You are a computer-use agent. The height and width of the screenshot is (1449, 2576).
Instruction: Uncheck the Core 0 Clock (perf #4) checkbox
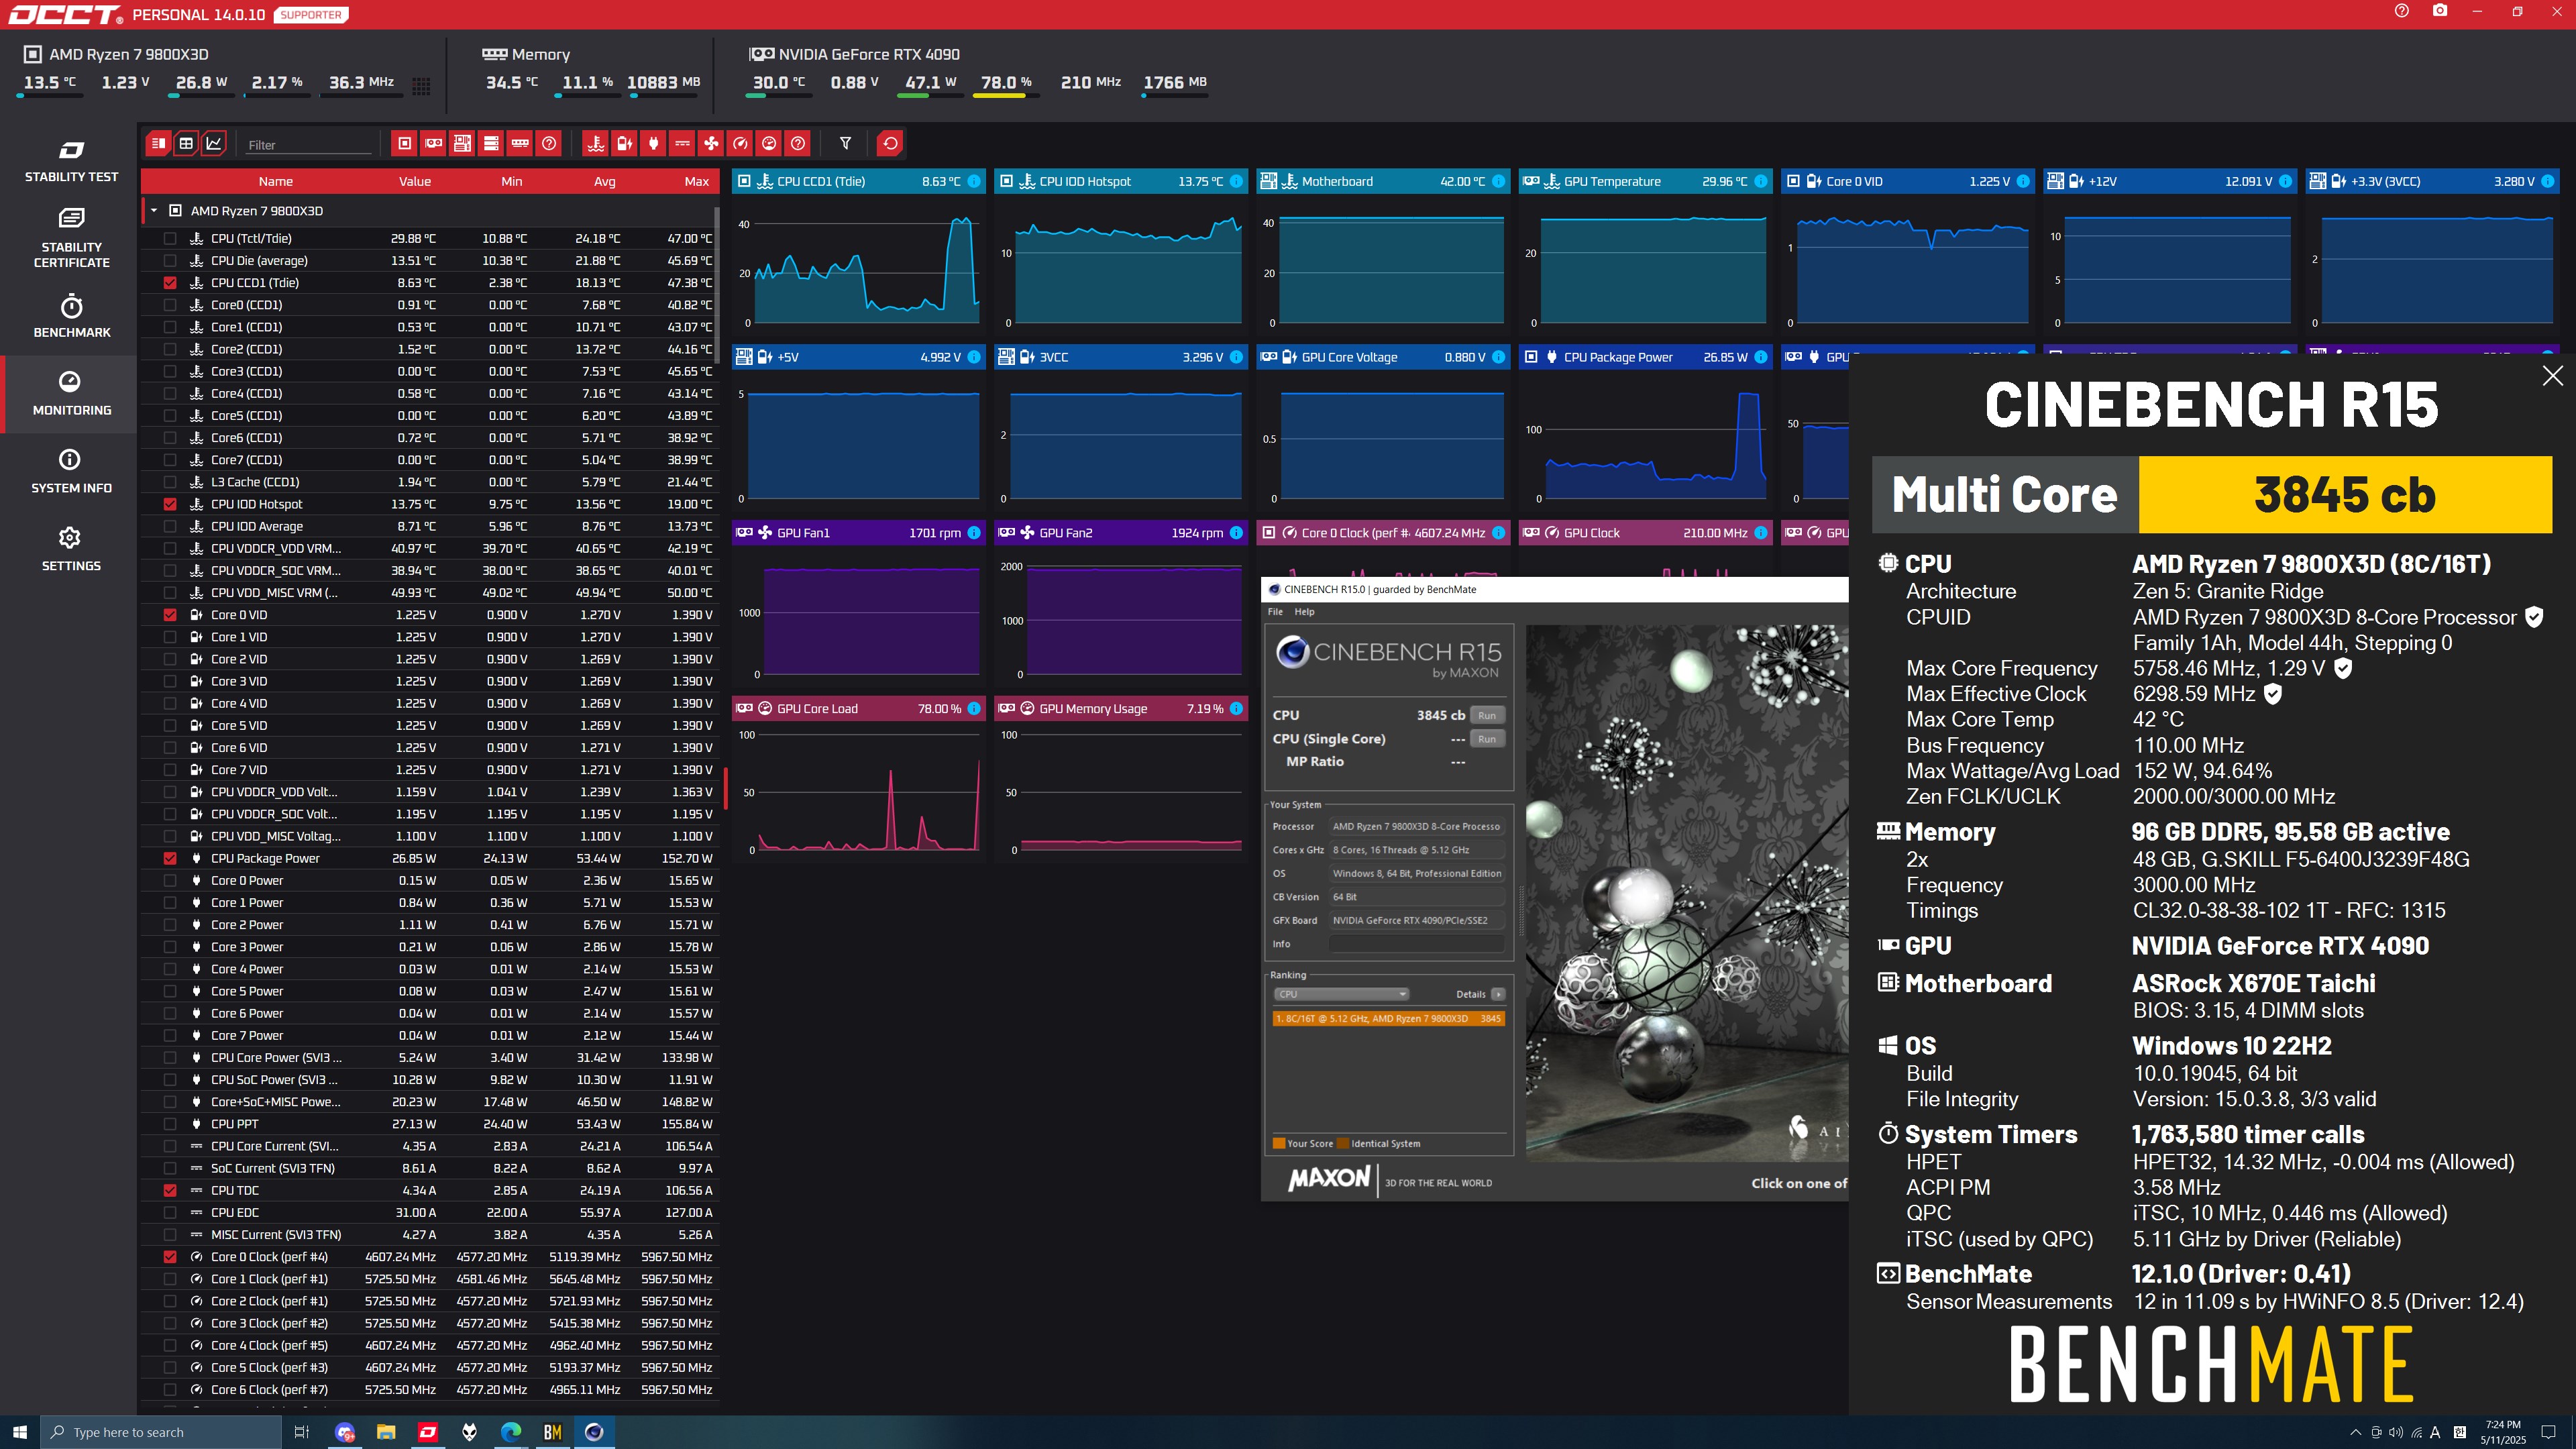[x=170, y=1257]
